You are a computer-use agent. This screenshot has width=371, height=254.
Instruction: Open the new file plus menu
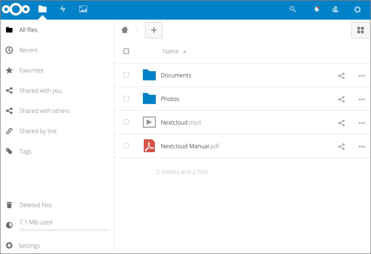154,30
